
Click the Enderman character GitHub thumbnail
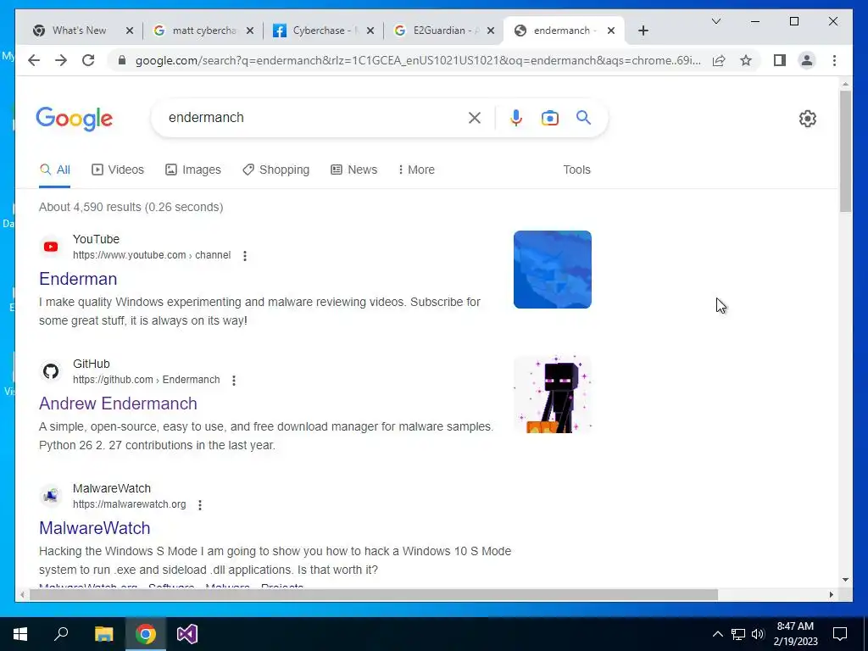pyautogui.click(x=553, y=394)
